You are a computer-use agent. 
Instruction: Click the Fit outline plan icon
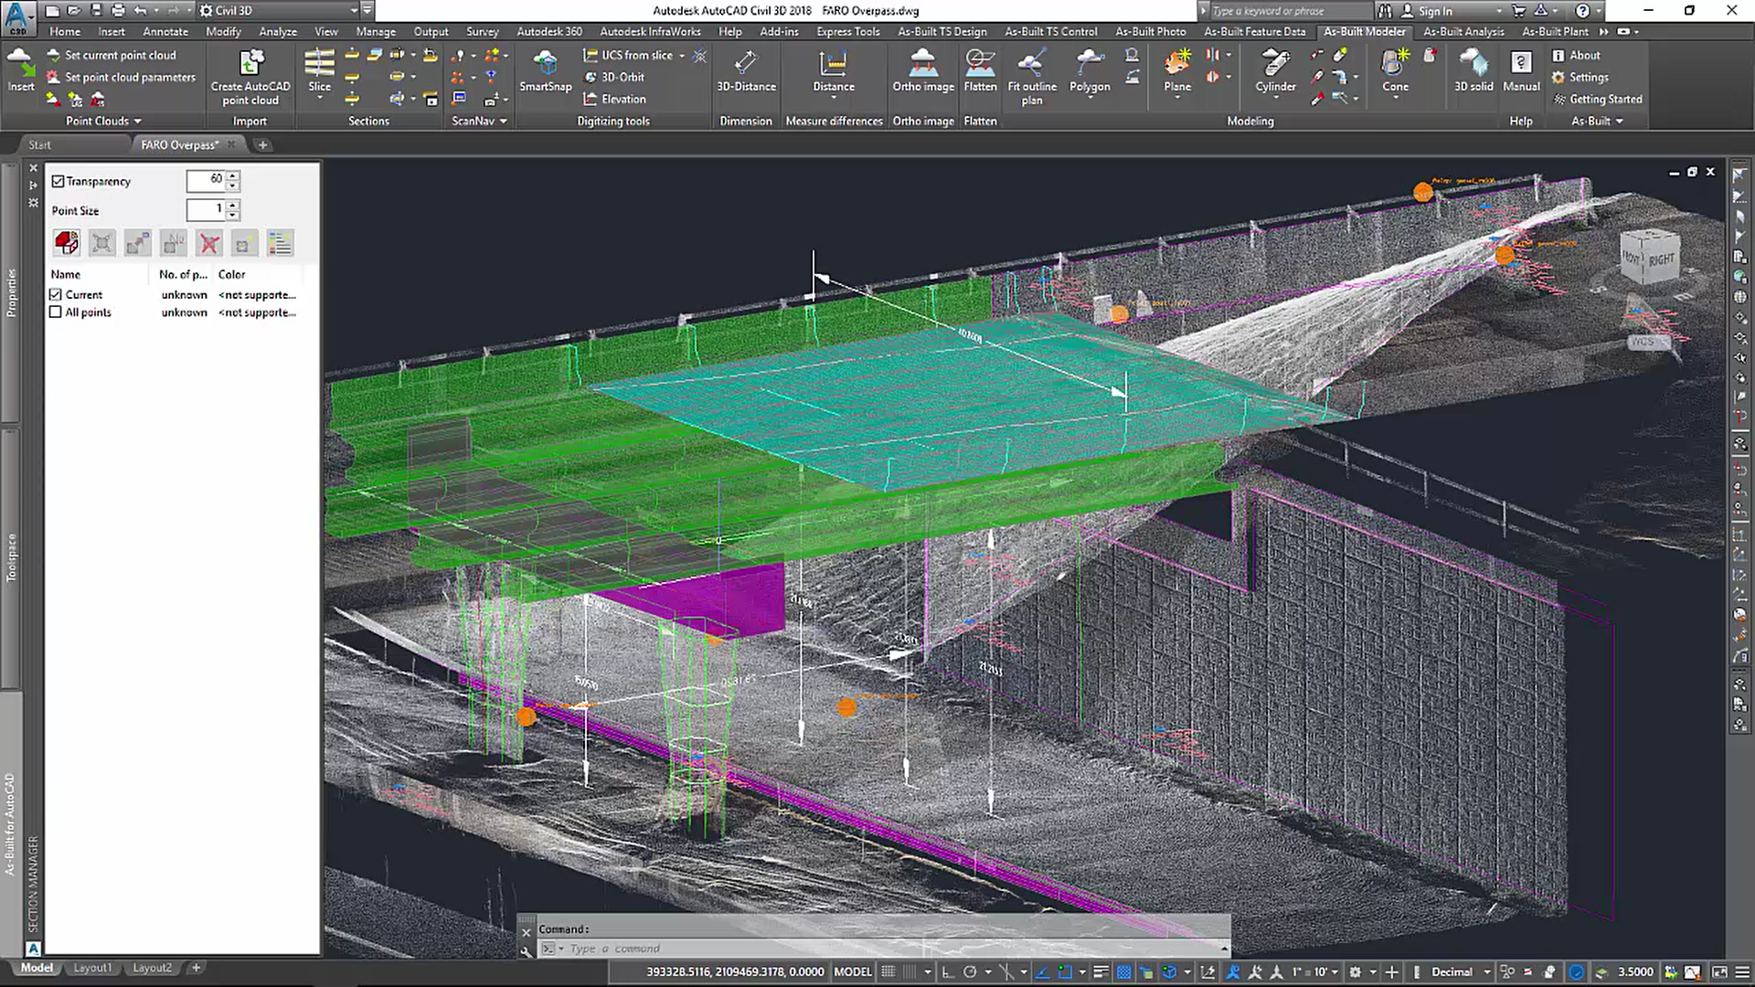pyautogui.click(x=1031, y=64)
